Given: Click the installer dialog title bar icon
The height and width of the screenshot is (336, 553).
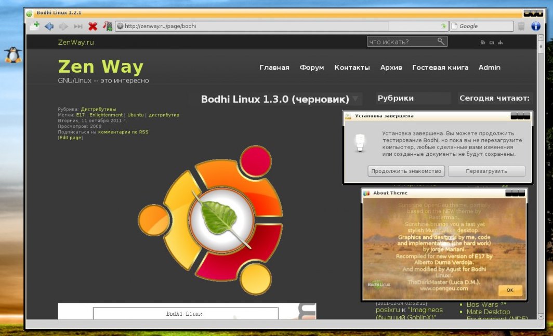Looking at the screenshot, I should [x=348, y=116].
